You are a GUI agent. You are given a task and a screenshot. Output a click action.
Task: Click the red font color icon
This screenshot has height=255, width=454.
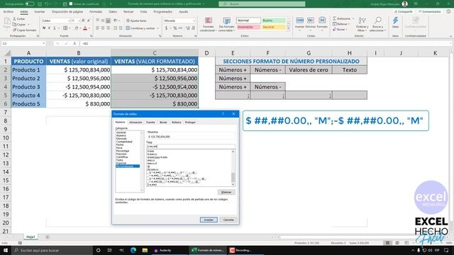[85, 28]
